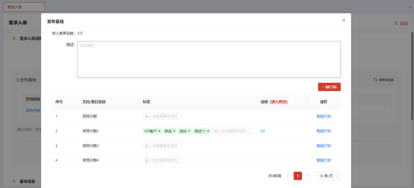
Task: Close the 发布基线 dialog
Action: coord(343,21)
